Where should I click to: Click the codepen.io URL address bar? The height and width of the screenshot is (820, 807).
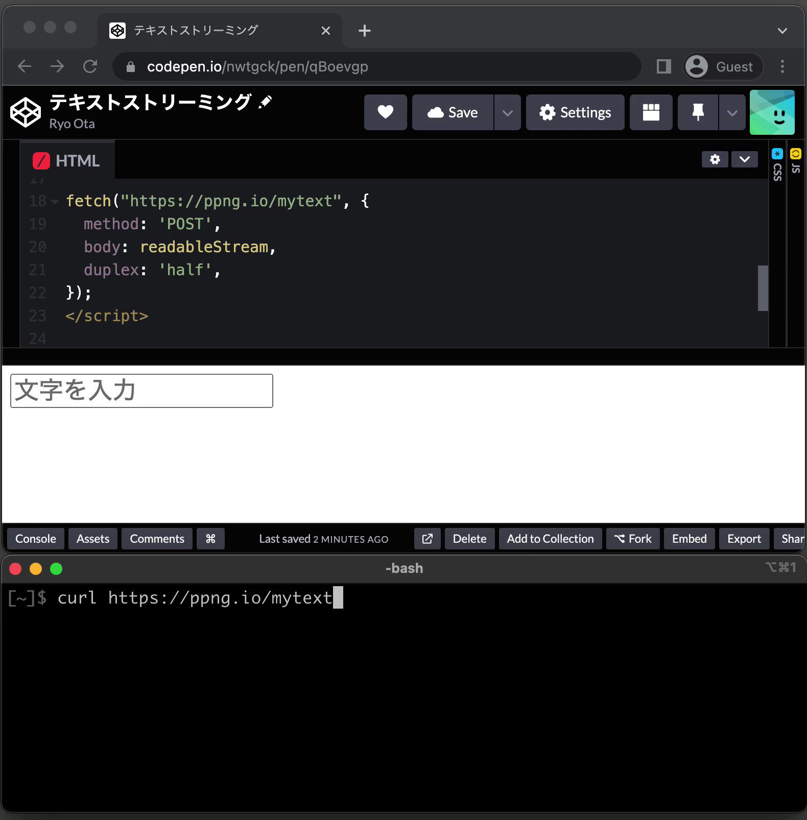tap(376, 66)
